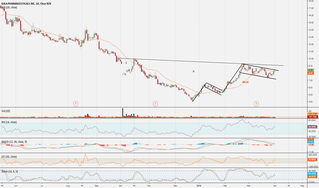Select the KALA Pharmaceuticals chart title

pos(26,4)
